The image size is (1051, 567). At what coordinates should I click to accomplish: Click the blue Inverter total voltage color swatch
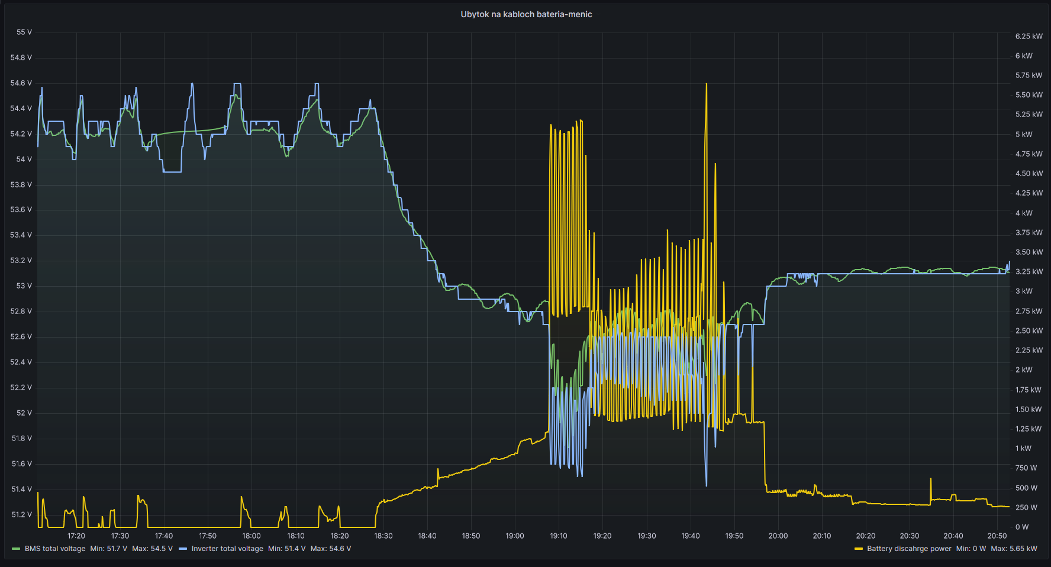(183, 549)
